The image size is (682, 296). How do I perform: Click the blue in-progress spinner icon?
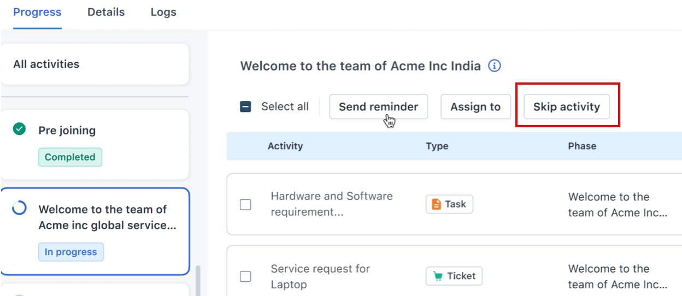click(x=19, y=208)
